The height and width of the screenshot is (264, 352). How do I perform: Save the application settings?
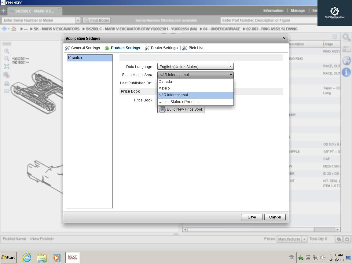(x=251, y=217)
